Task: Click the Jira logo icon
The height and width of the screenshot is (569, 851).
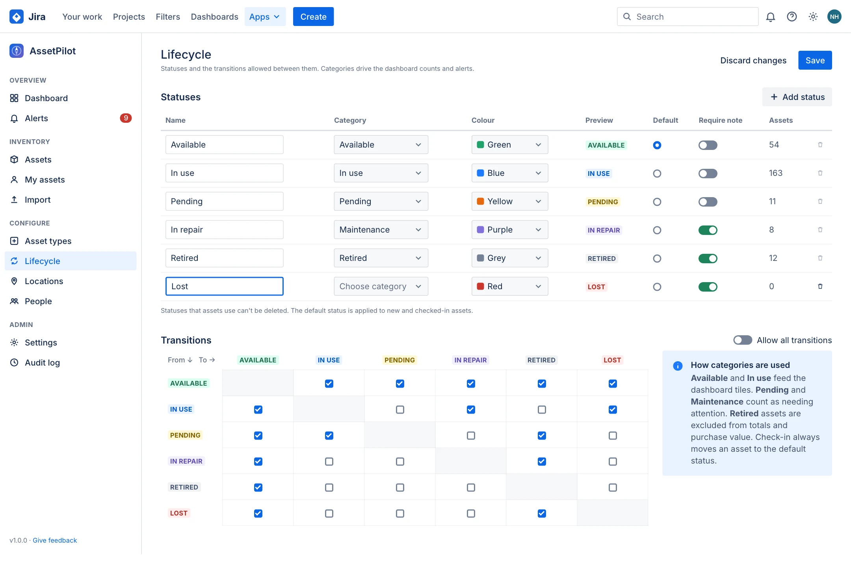Action: (17, 17)
